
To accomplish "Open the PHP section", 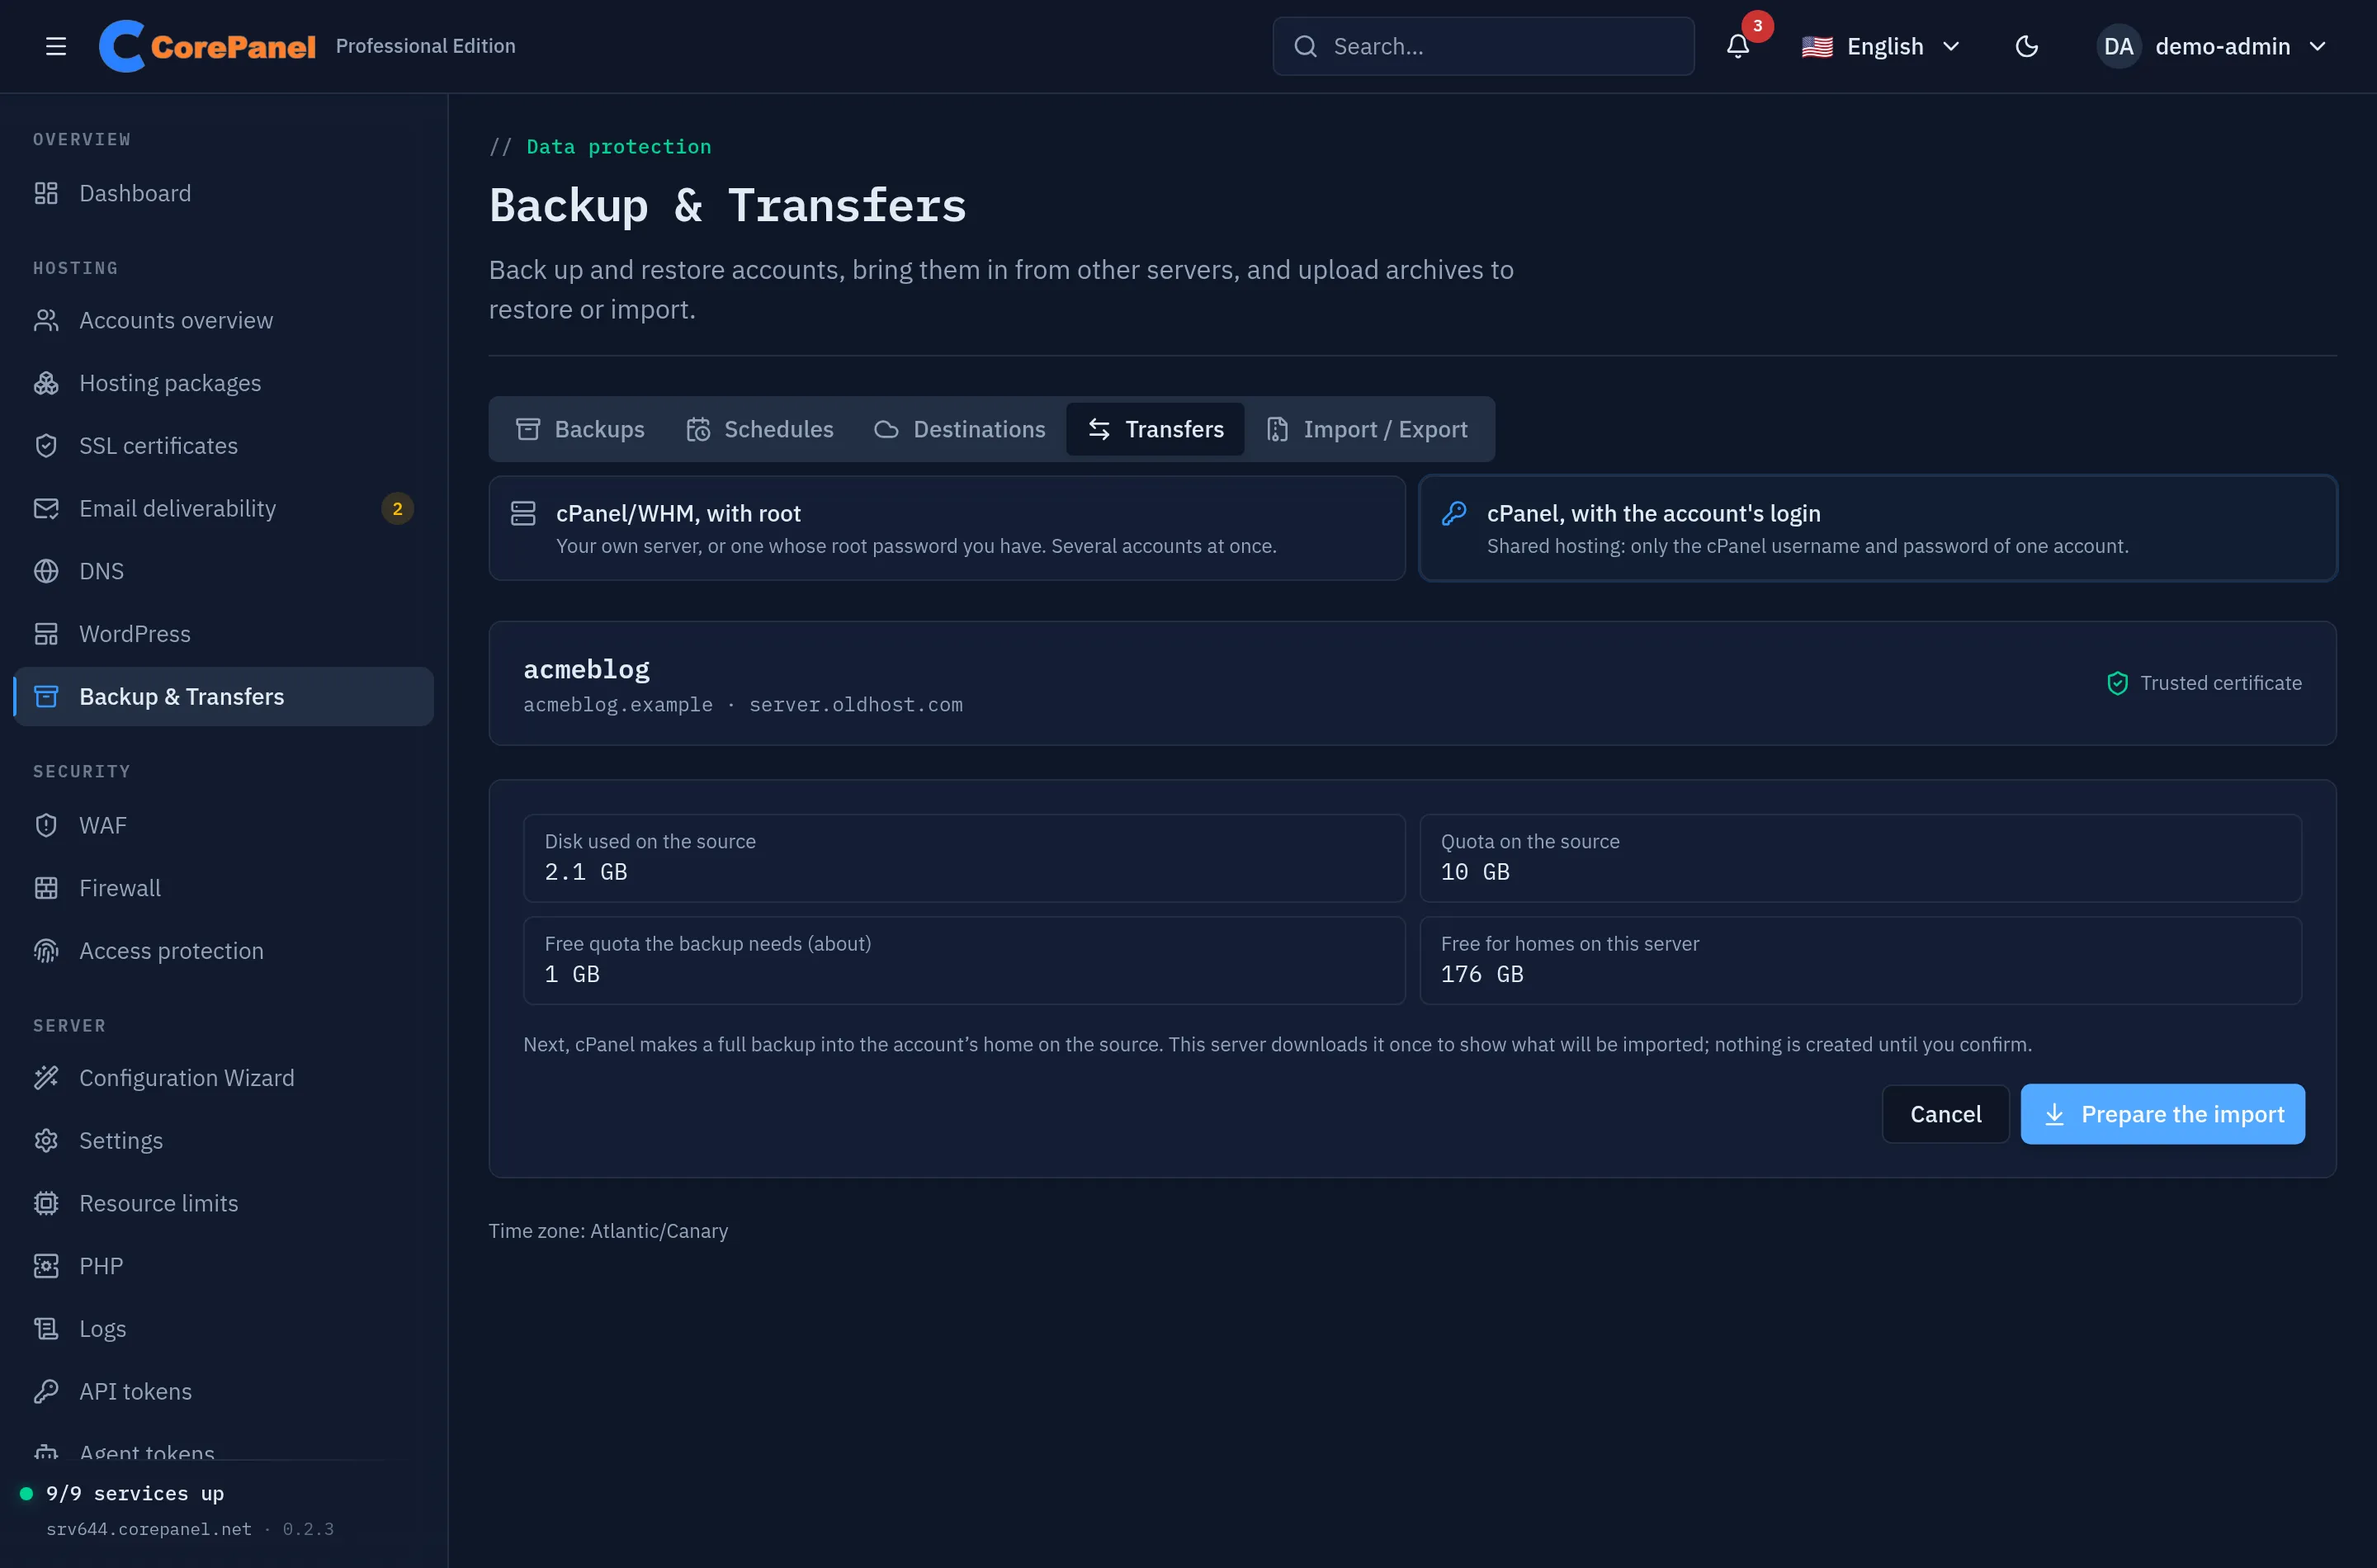I will [x=224, y=1266].
